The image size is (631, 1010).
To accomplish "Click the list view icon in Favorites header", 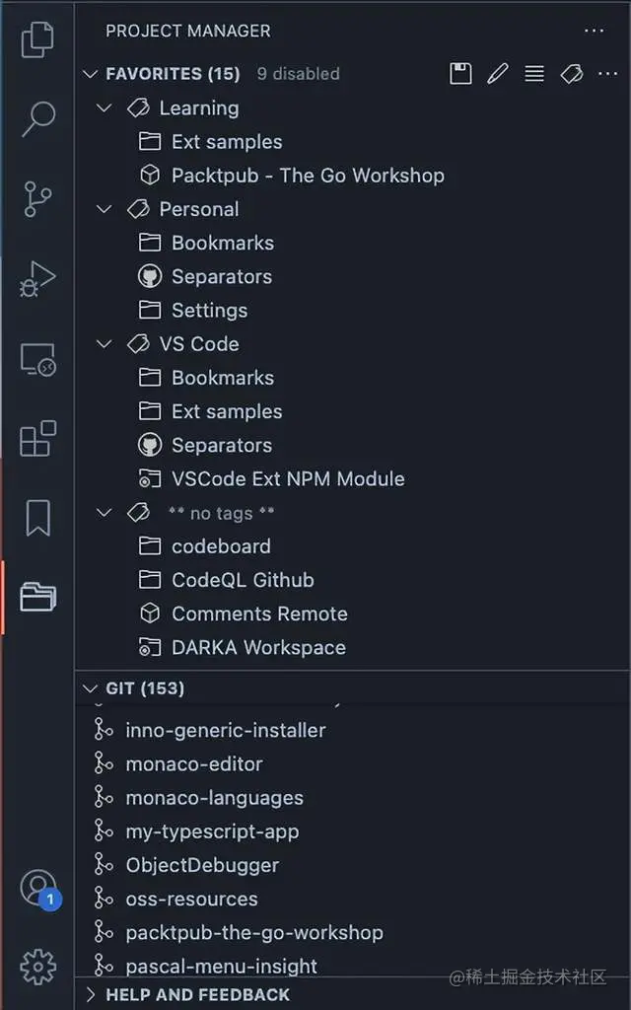I will pos(533,73).
